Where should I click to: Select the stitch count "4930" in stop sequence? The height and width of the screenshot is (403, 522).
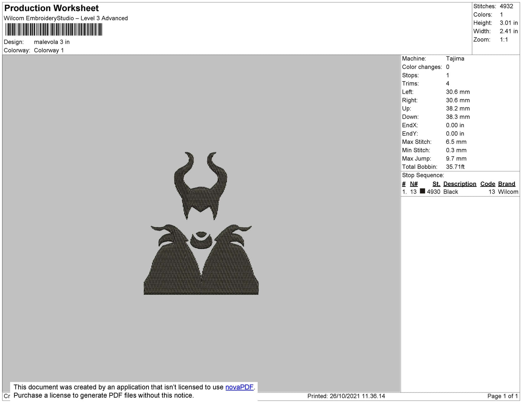click(x=433, y=192)
